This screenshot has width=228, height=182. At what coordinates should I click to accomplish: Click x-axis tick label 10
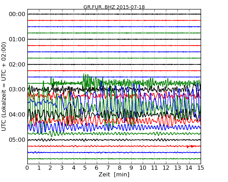point(143,168)
